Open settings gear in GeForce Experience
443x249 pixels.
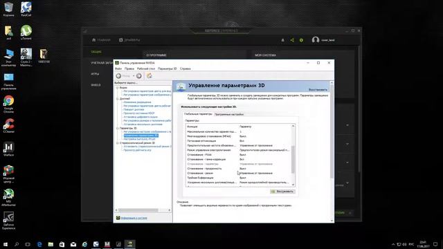302,40
